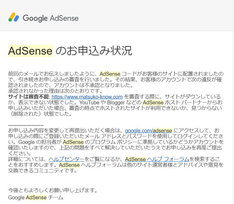Image resolution: width=234 pixels, height=204 pixels.
Task: Click highlighted AdSense before ホスト パートナー
Action: click(x=153, y=103)
